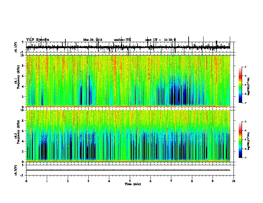Image resolution: width=263 pixels, height=203 pixels.
Task: Click the ch.1 colorbar tick "-3"
Action: (x=245, y=67)
